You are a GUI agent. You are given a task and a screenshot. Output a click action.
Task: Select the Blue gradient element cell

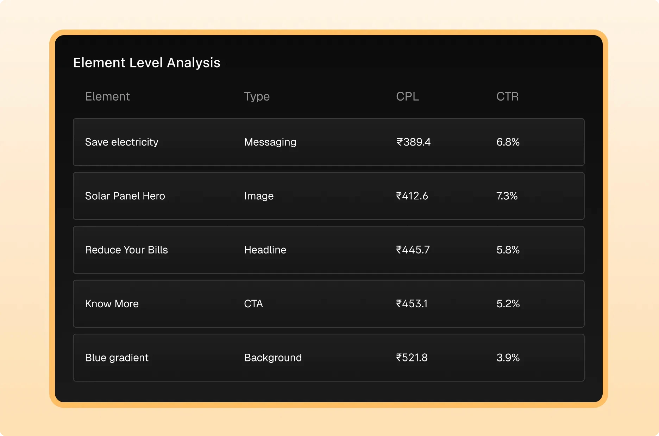(117, 358)
